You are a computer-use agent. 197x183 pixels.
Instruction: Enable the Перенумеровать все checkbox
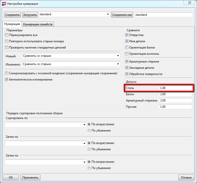[7, 35]
